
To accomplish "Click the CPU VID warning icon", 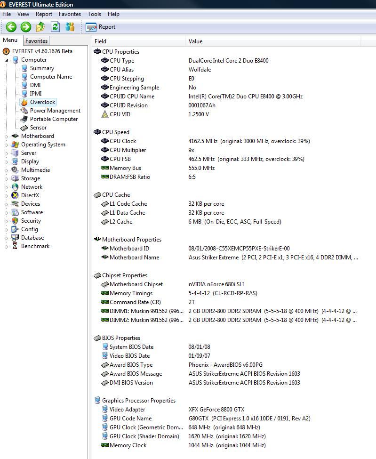I will pyautogui.click(x=105, y=114).
